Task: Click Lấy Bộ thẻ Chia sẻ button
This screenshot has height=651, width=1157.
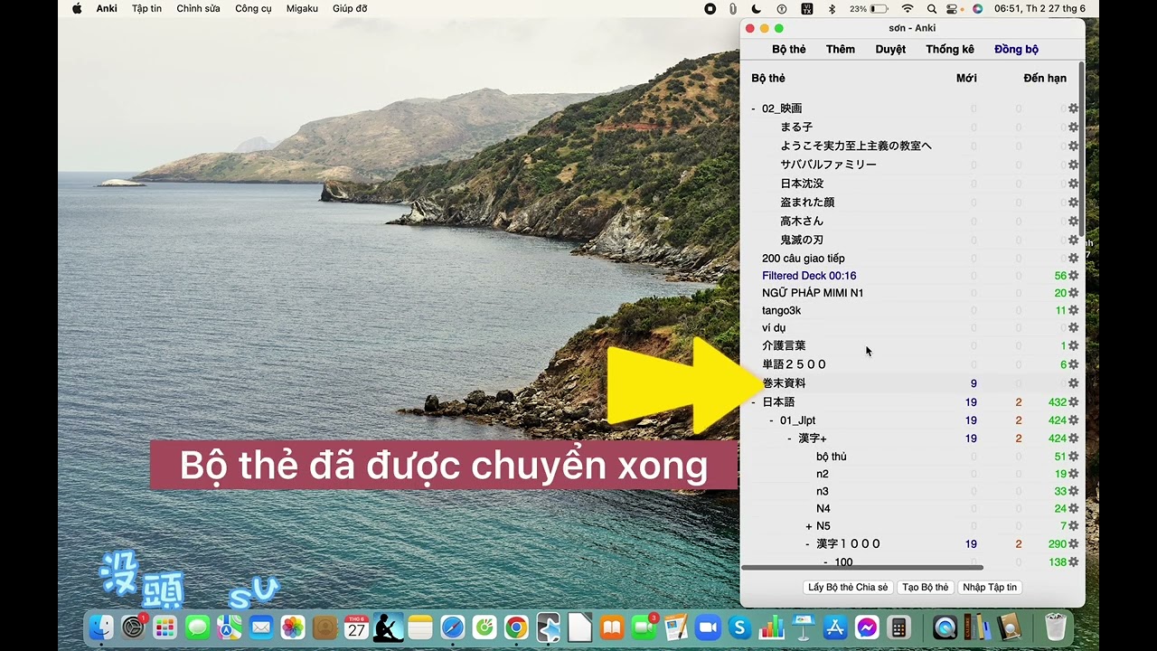Action: tap(848, 588)
